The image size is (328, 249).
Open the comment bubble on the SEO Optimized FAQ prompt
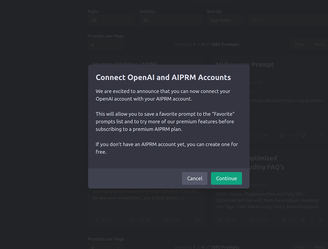pos(252,220)
